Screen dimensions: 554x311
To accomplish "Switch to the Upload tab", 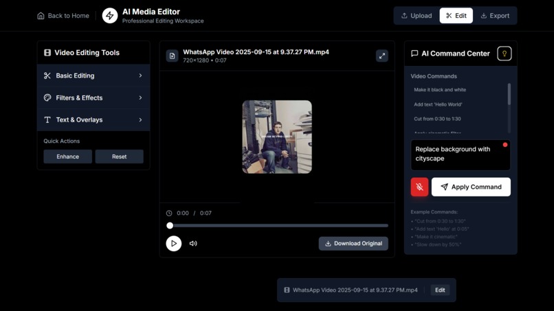I will tap(417, 16).
